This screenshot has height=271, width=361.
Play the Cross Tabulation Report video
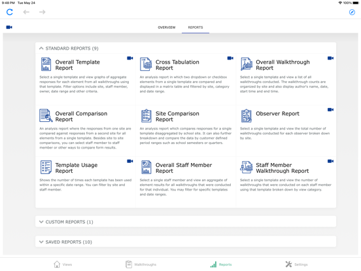point(230,58)
